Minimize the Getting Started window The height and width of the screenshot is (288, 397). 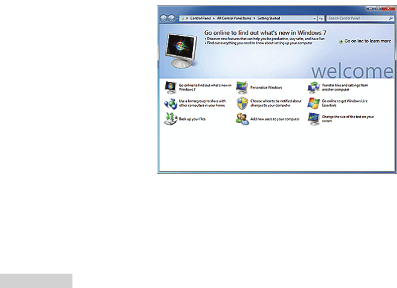point(370,8)
